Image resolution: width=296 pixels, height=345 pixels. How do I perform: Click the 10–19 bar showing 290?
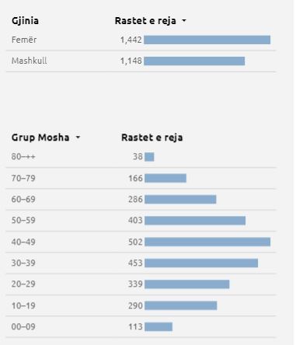click(181, 305)
